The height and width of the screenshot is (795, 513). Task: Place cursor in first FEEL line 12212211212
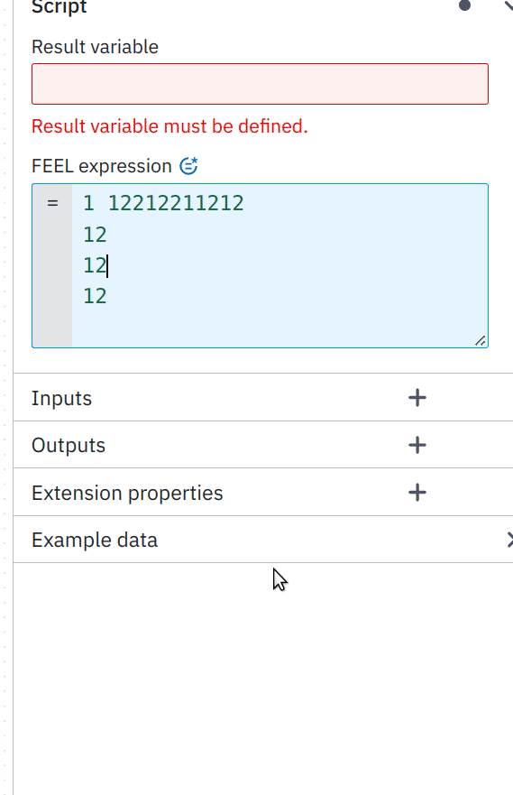(x=176, y=203)
